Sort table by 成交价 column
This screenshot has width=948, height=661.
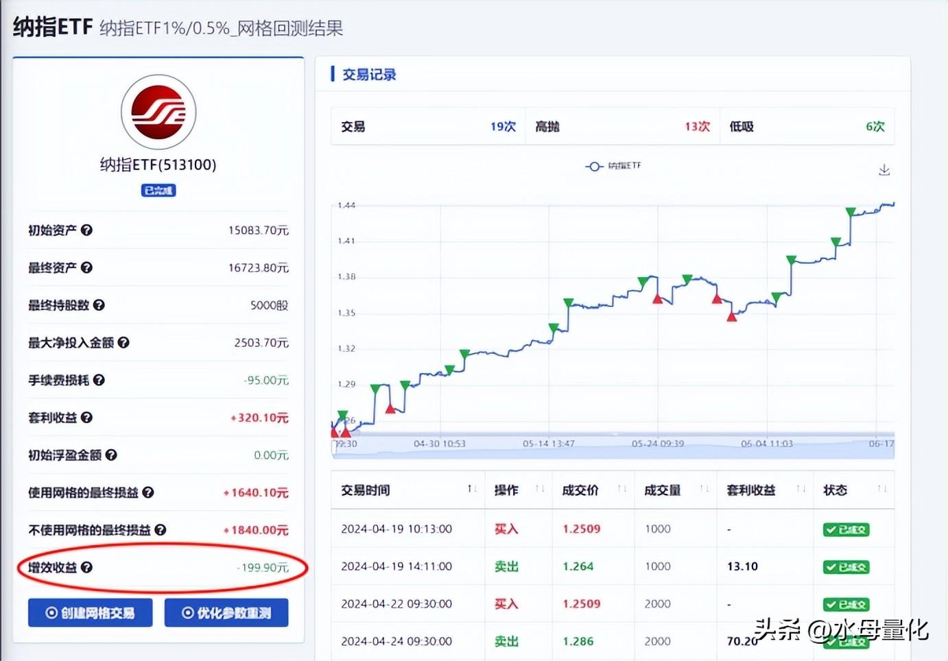[621, 489]
